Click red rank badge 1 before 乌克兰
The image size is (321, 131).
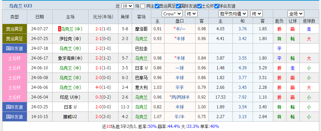(59, 29)
